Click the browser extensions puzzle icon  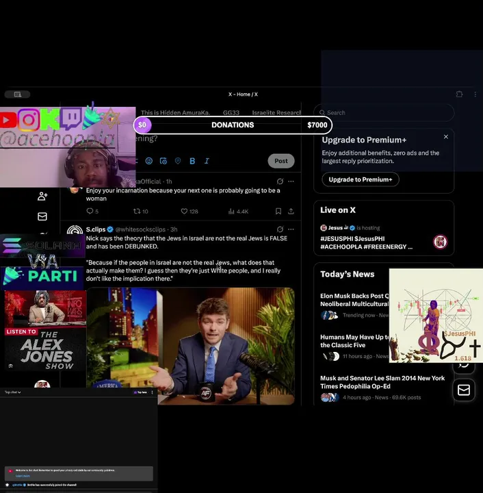click(x=459, y=94)
